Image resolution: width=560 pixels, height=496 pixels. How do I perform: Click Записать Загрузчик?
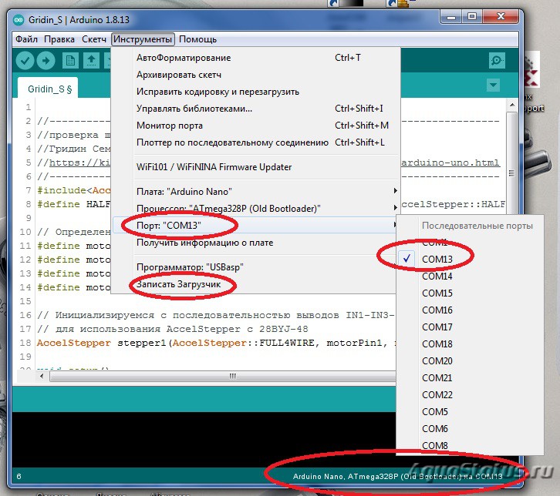click(x=255, y=284)
